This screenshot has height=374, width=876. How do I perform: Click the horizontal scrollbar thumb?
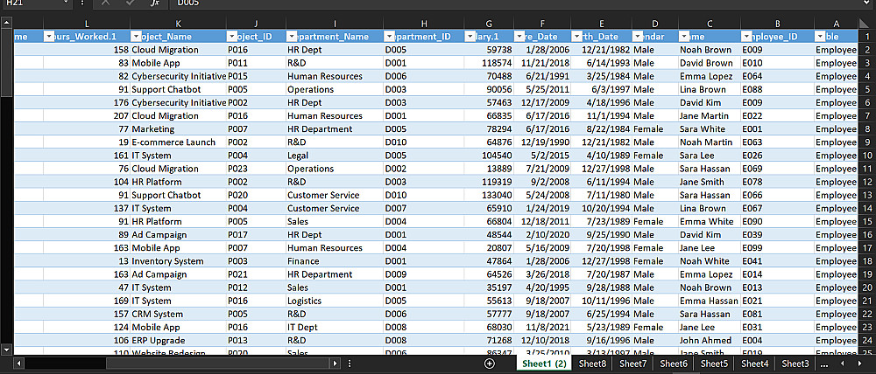click(217, 364)
